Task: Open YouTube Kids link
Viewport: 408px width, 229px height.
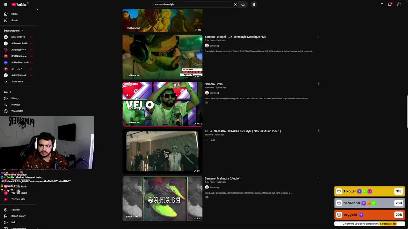Action: point(18,199)
